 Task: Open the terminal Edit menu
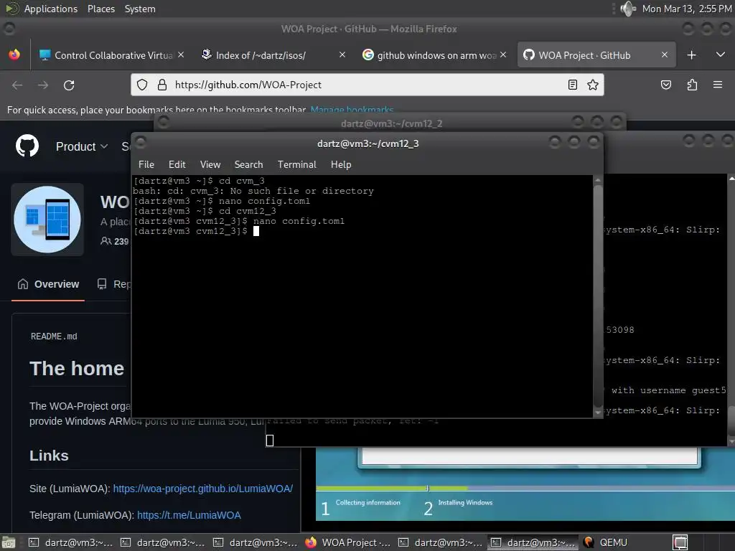[177, 164]
